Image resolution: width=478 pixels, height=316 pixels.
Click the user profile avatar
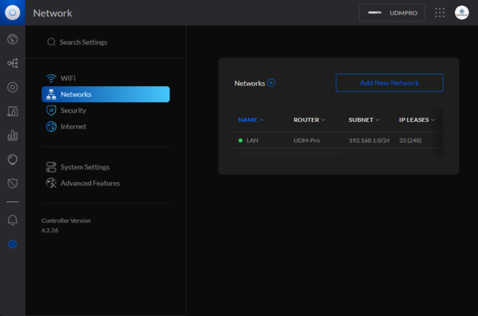462,13
